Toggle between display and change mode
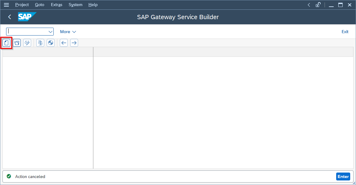The height and width of the screenshot is (185, 356). [27, 43]
